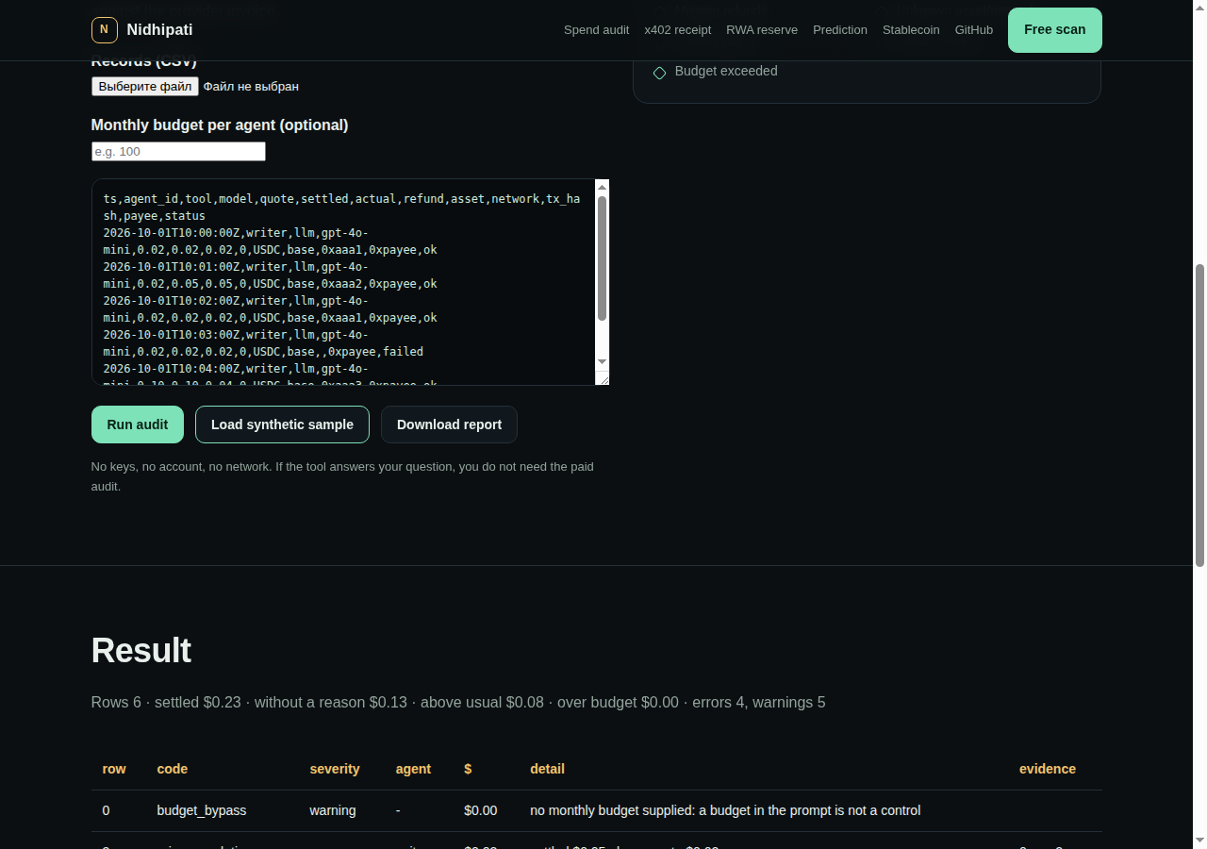Image resolution: width=1207 pixels, height=849 pixels.
Task: Click the Free scan button
Action: [1054, 30]
